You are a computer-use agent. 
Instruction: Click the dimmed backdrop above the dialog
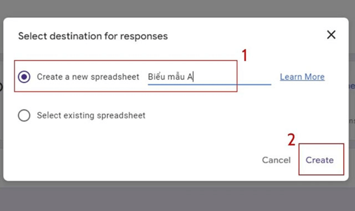point(177,8)
